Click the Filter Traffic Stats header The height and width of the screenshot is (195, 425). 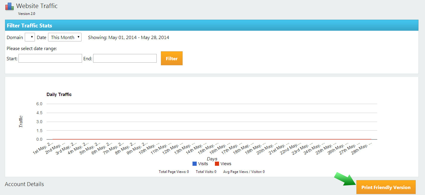(212, 25)
